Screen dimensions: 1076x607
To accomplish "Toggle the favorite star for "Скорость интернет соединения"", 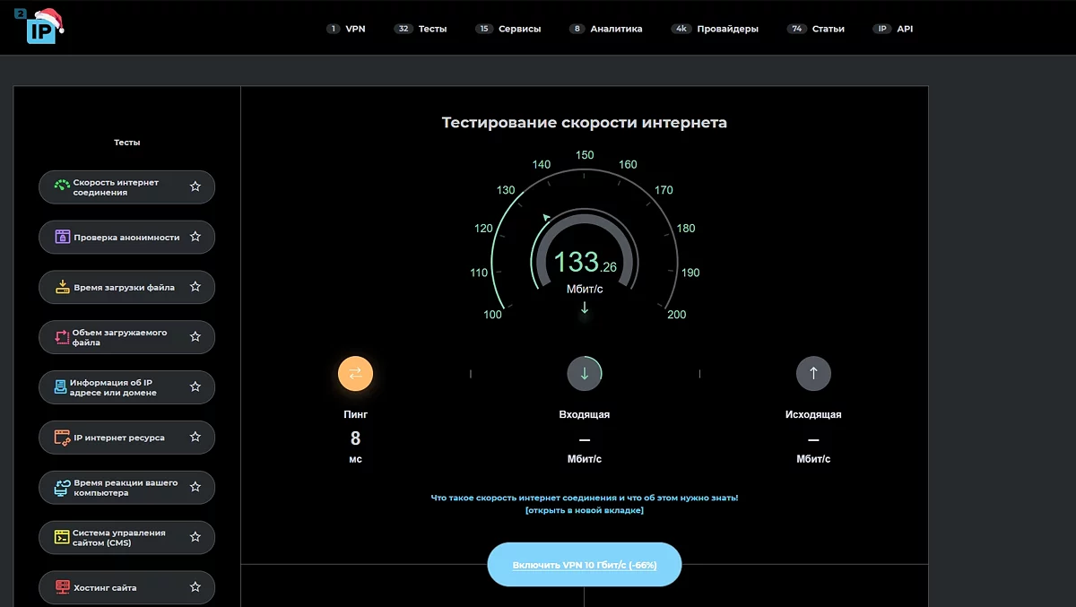I will (x=195, y=186).
